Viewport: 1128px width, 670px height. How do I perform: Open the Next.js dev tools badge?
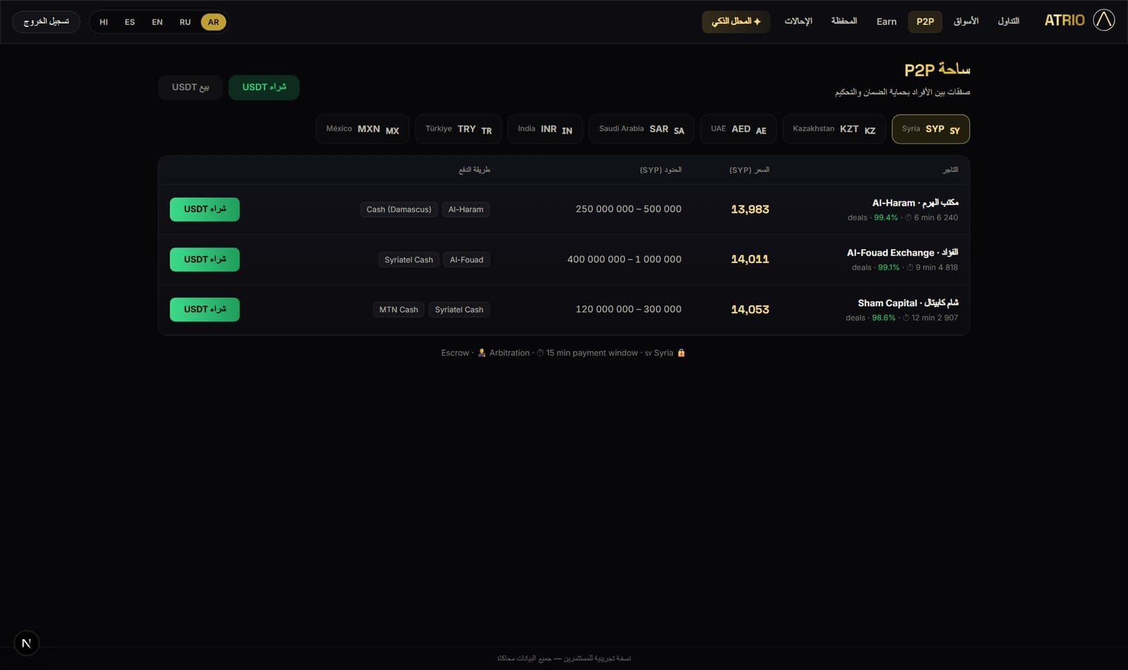26,643
